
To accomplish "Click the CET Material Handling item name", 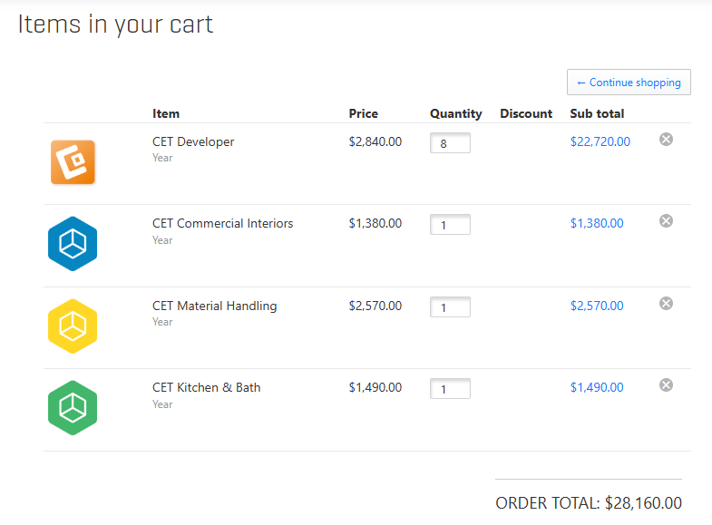I will (x=215, y=306).
